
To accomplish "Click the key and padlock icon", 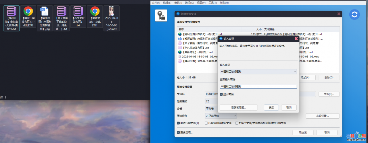I will (161, 16).
